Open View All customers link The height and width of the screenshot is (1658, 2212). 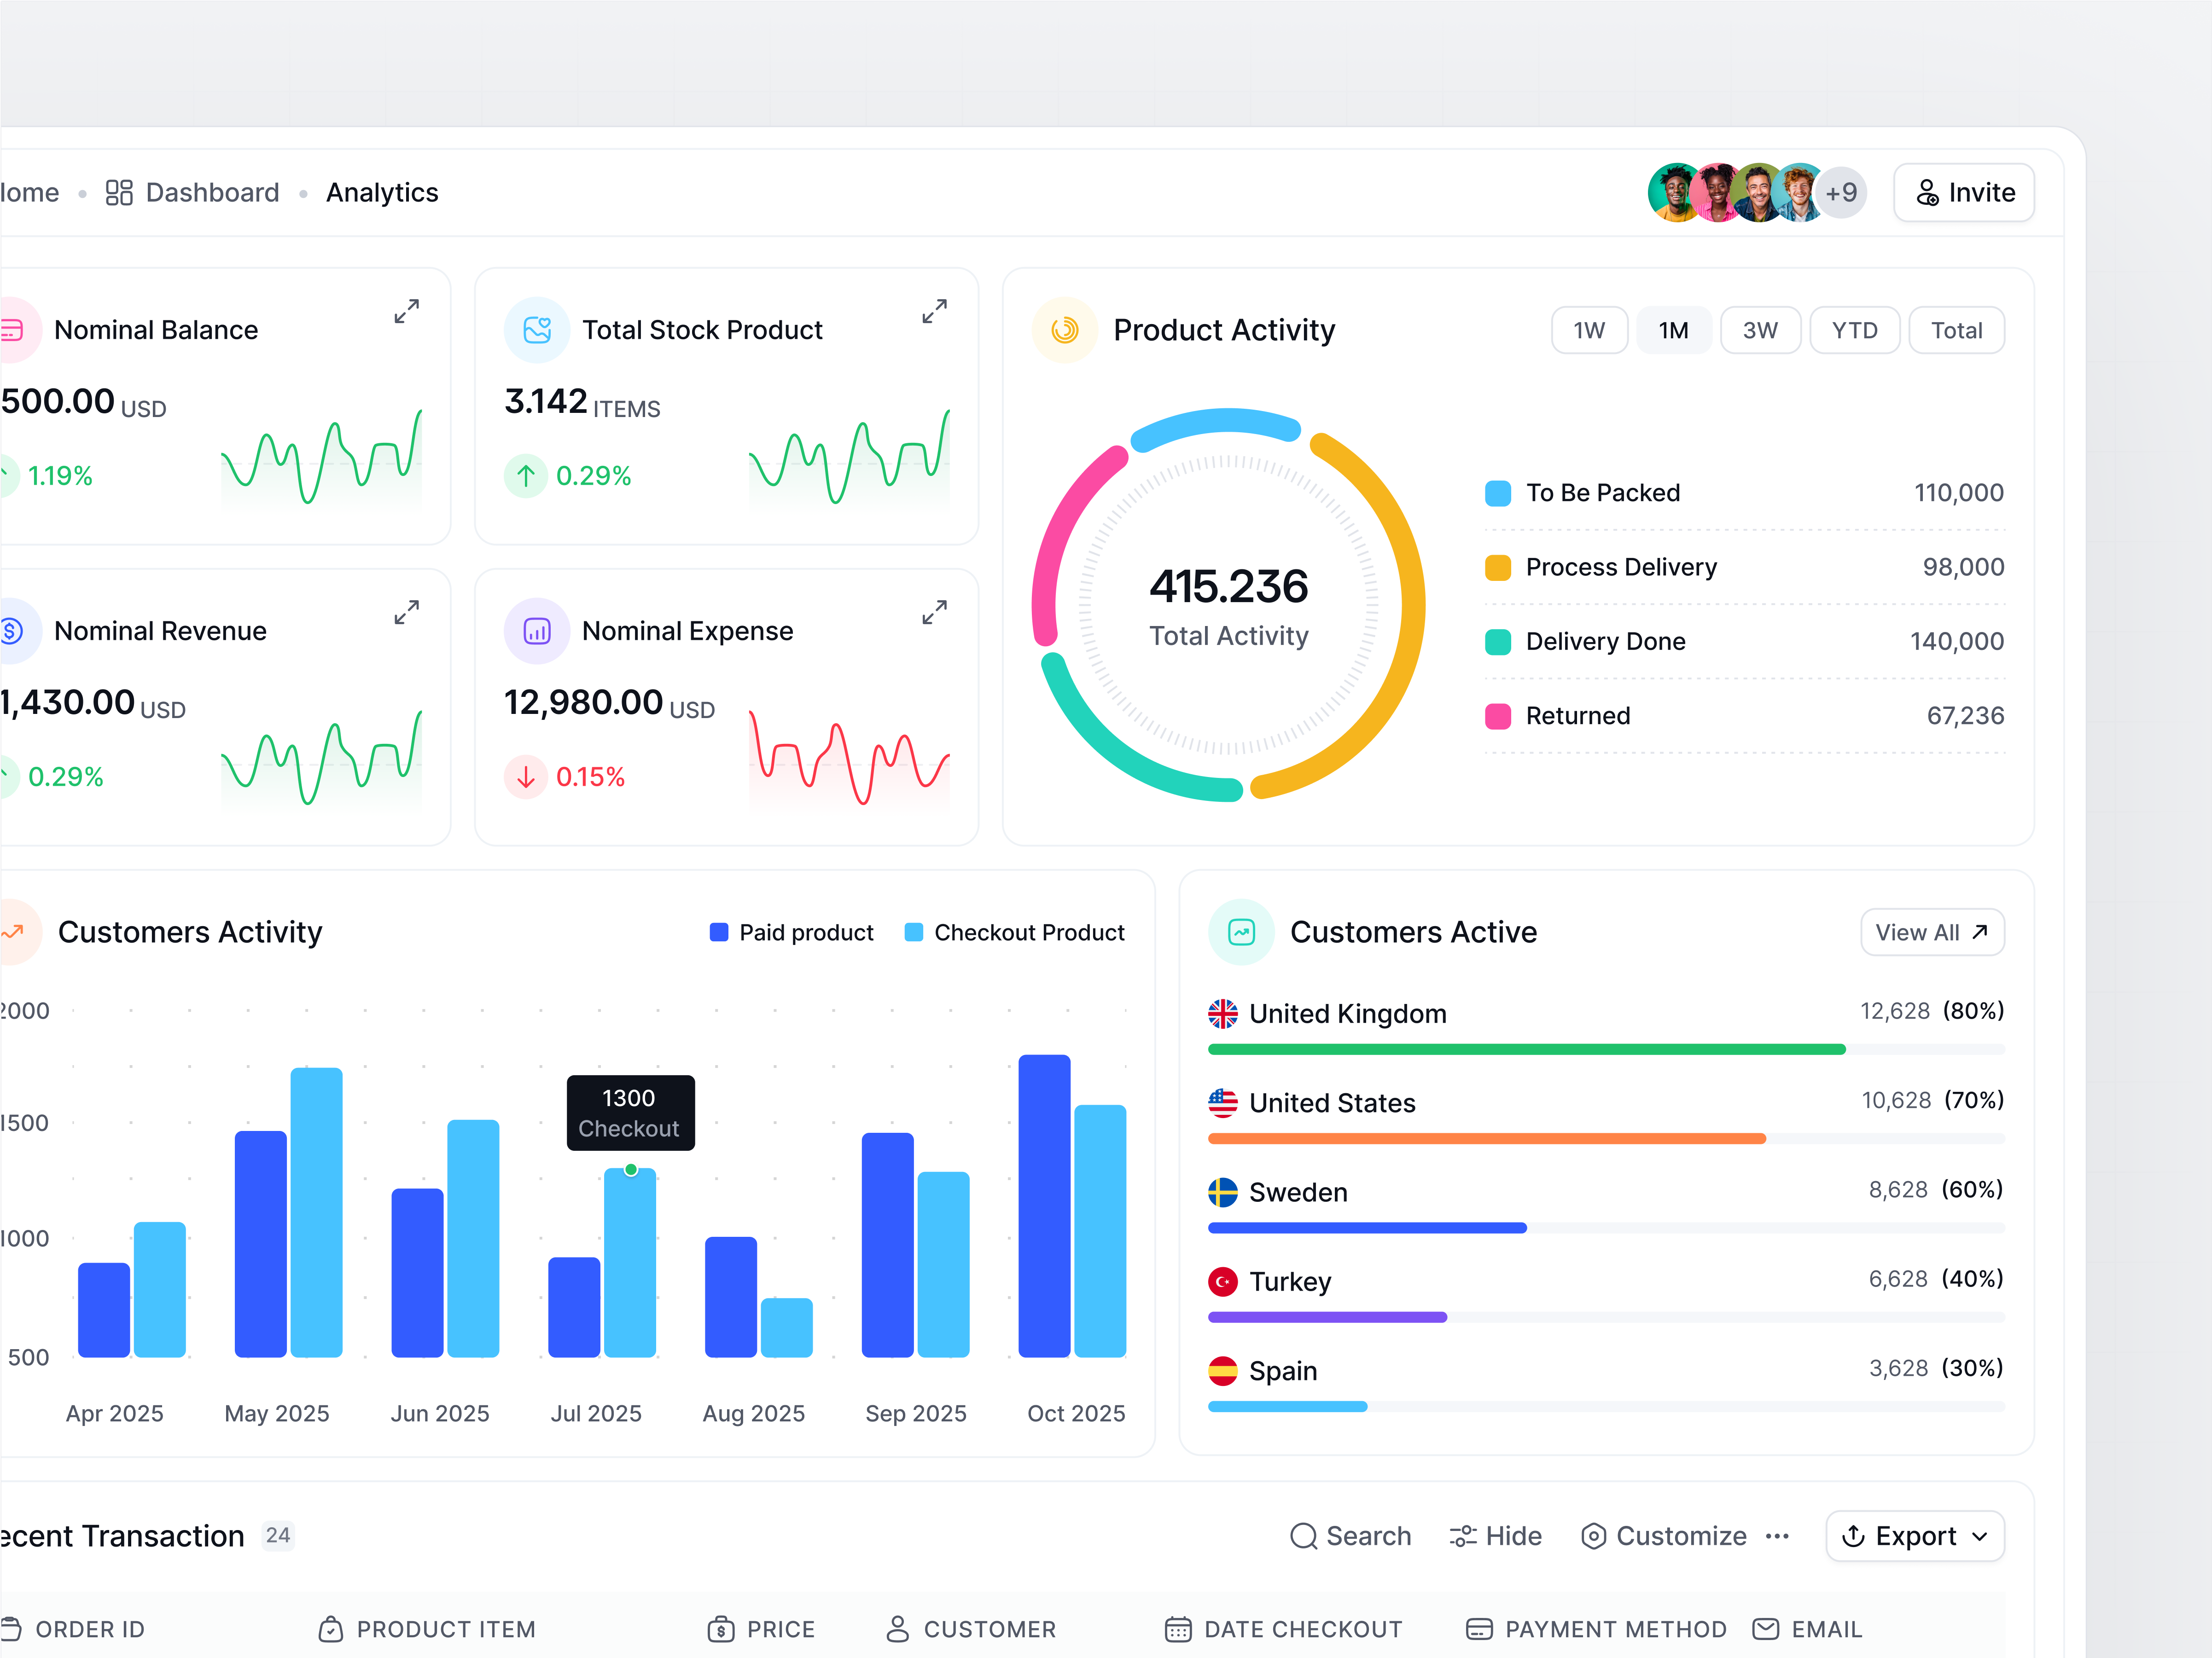(x=1931, y=933)
